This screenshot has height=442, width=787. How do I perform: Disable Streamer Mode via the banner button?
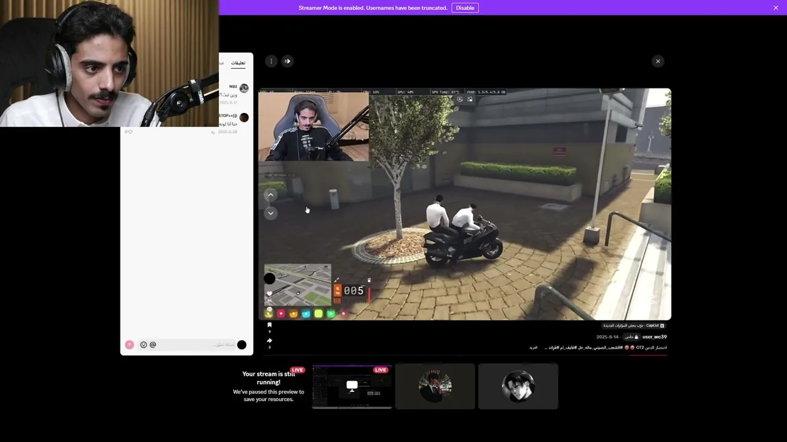click(x=465, y=8)
